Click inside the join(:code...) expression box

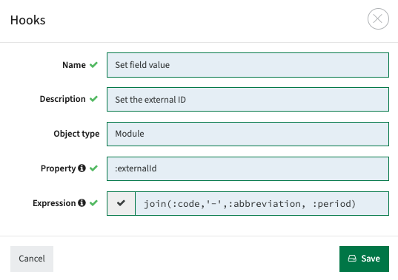pyautogui.click(x=262, y=204)
